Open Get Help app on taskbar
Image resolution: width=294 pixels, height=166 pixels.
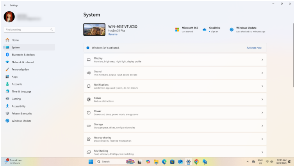pos(205,162)
